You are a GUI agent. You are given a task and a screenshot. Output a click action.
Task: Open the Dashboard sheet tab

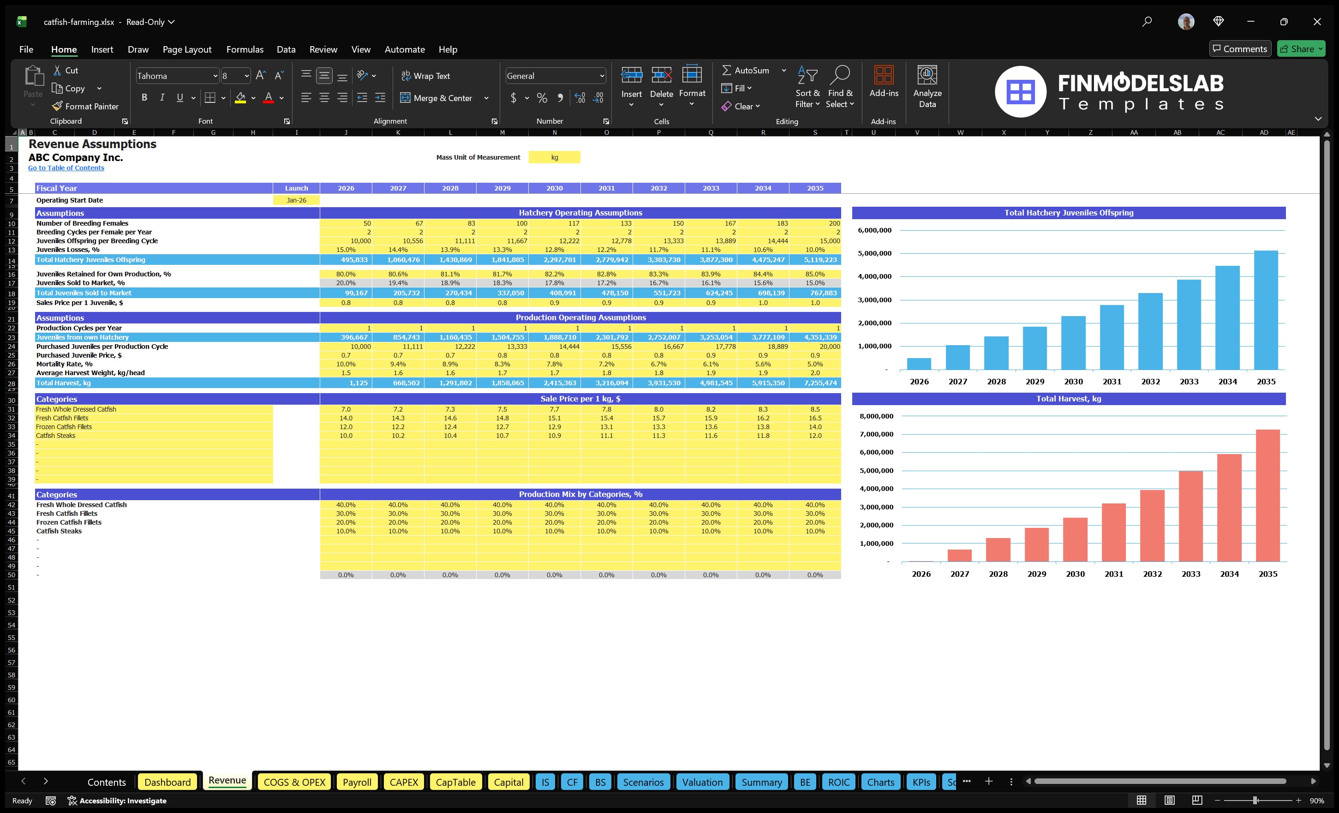167,782
